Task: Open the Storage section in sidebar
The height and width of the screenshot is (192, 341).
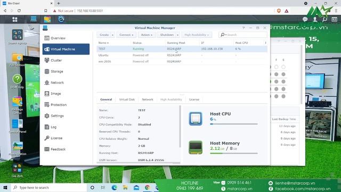Action: pyautogui.click(x=66, y=71)
